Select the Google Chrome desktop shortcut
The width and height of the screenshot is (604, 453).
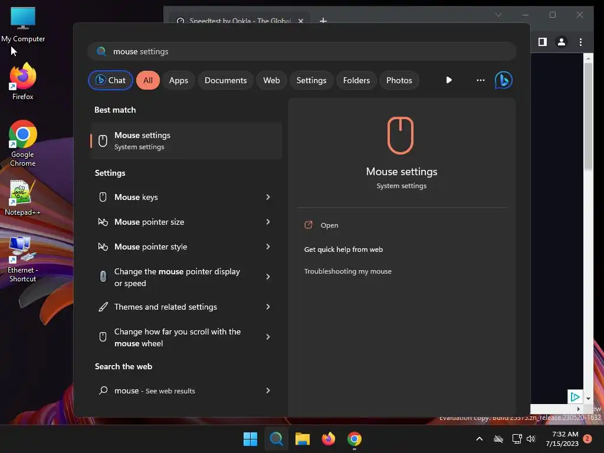tap(23, 143)
